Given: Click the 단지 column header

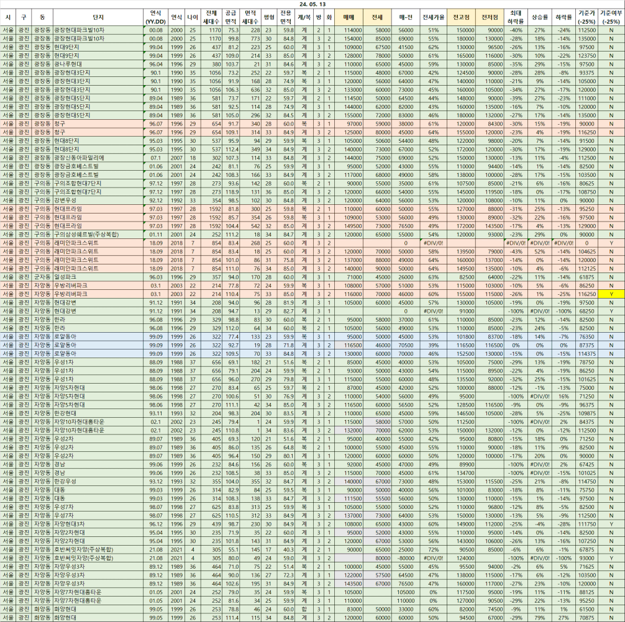Looking at the screenshot, I should coord(98,17).
